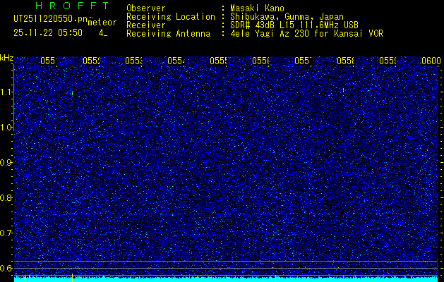The image size is (444, 282).
Task: Select the date stamp 25.11.22 05:50
Action: click(48, 33)
